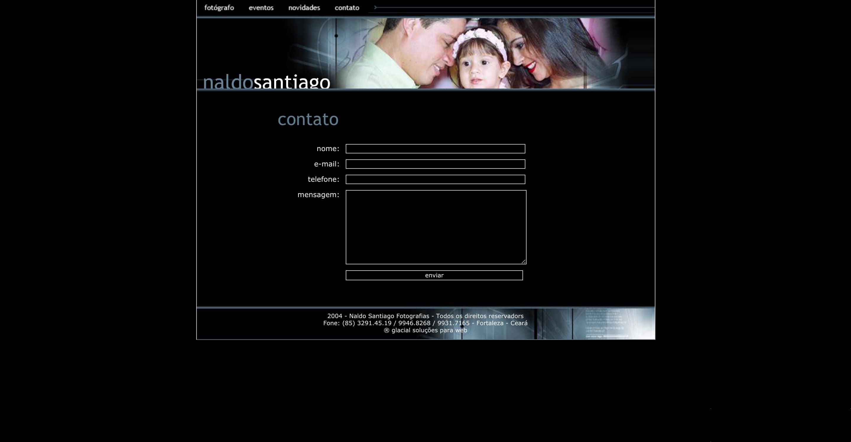Click the phone numbers text in the footer
The width and height of the screenshot is (851, 442).
tap(425, 323)
